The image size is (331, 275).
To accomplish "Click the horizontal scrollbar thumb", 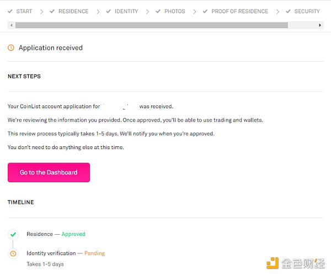I will pyautogui.click(x=152, y=25).
